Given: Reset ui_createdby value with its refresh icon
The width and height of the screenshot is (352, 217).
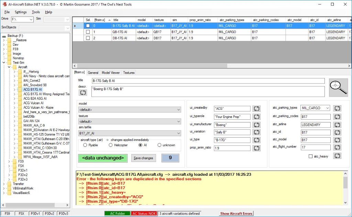Looking at the screenshot, I should [x=256, y=109].
